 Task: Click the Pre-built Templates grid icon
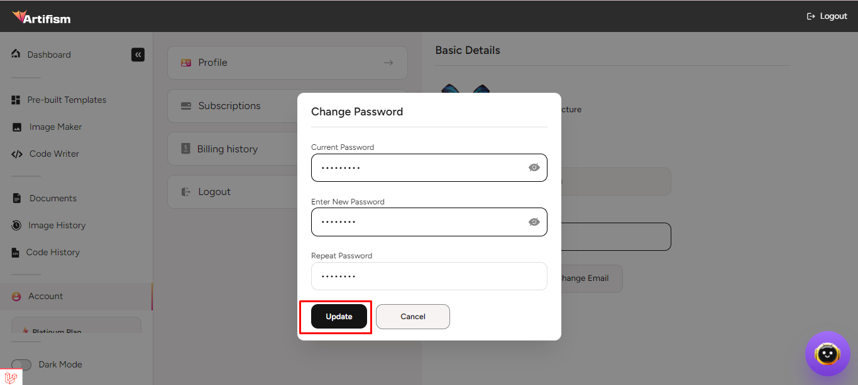click(16, 100)
